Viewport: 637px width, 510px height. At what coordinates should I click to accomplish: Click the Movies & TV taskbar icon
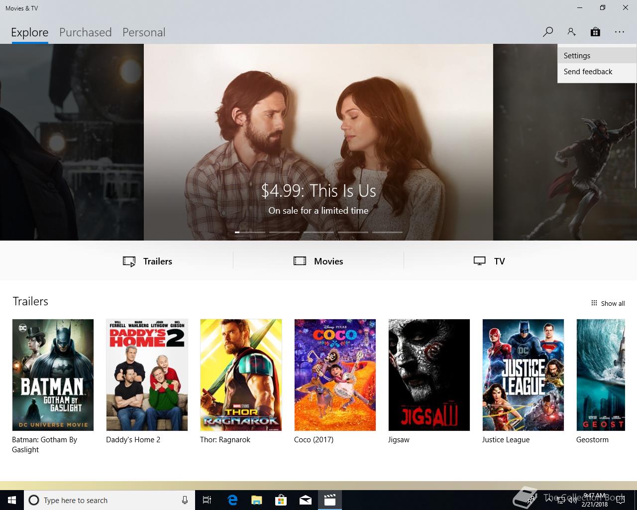tap(330, 500)
